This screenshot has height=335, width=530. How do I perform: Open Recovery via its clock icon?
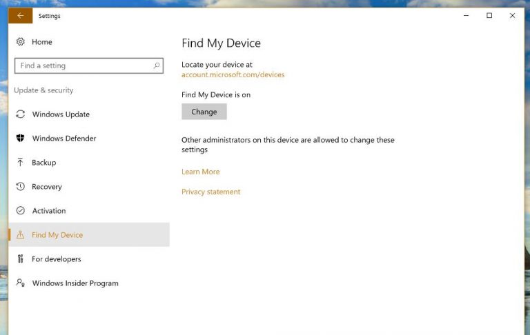[x=21, y=187]
